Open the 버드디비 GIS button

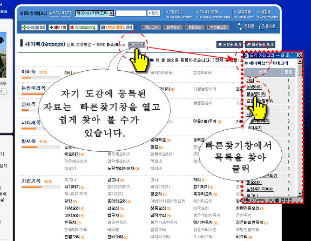coord(33,28)
